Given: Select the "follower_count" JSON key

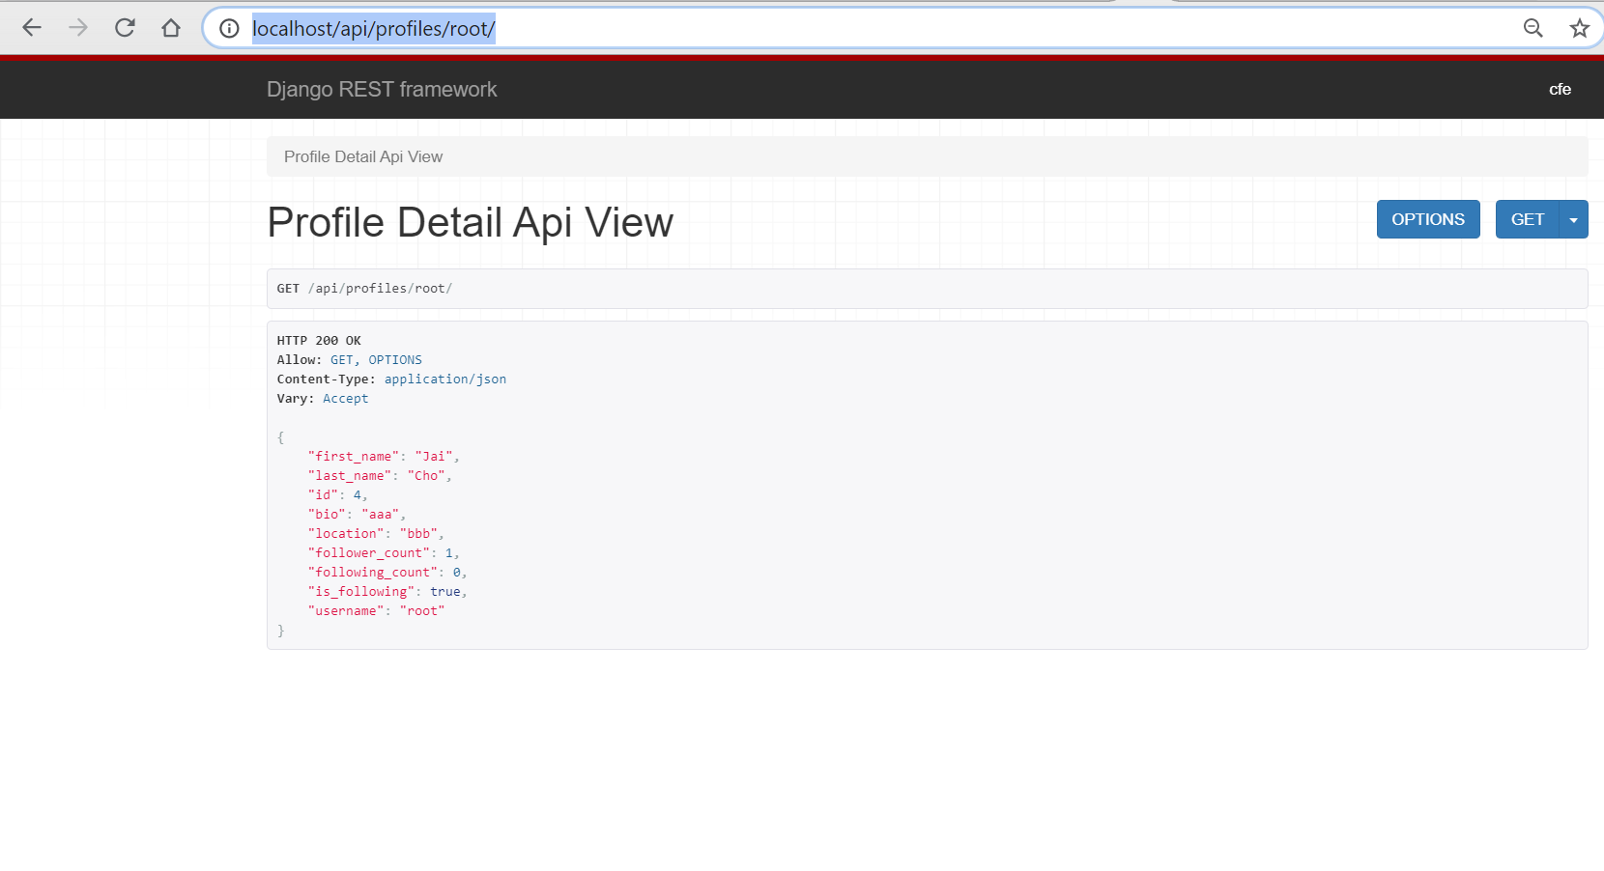Looking at the screenshot, I should (x=368, y=553).
